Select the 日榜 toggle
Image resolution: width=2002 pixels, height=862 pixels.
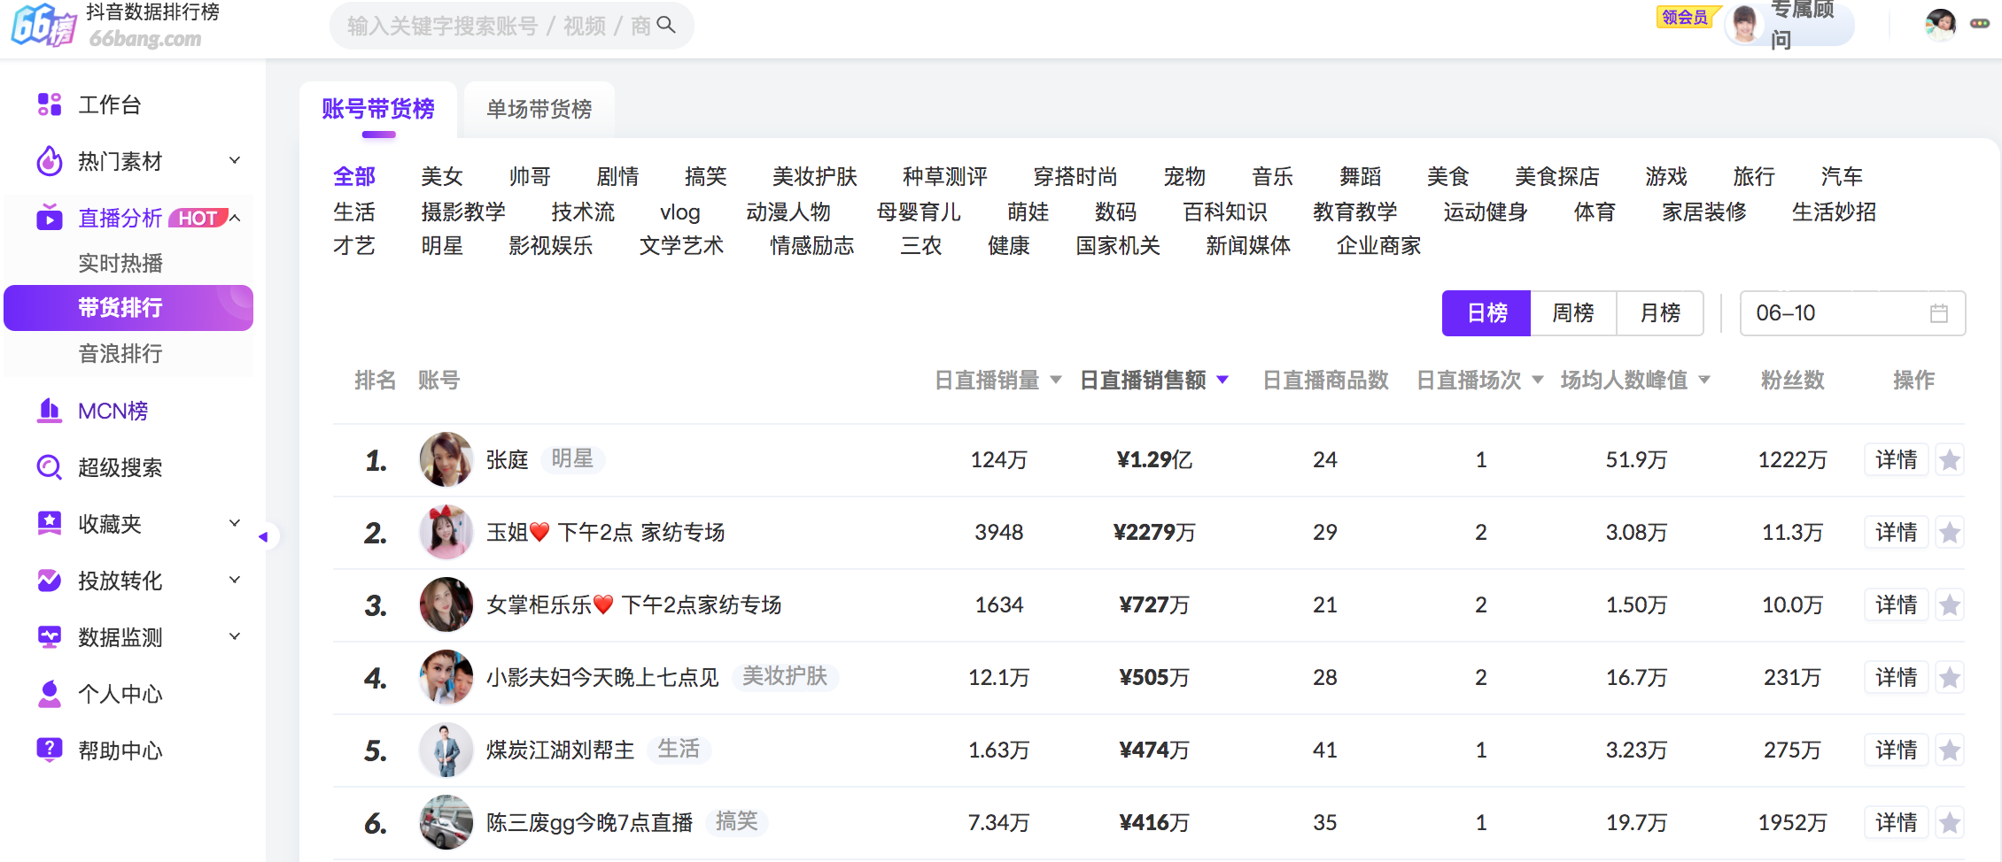click(x=1486, y=313)
